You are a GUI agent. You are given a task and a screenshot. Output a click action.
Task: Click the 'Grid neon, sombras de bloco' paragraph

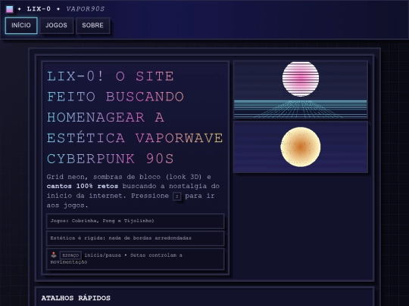pos(133,191)
